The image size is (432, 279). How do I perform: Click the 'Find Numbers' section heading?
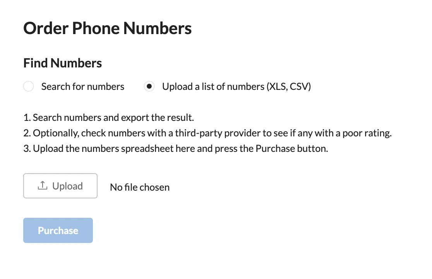(x=63, y=63)
